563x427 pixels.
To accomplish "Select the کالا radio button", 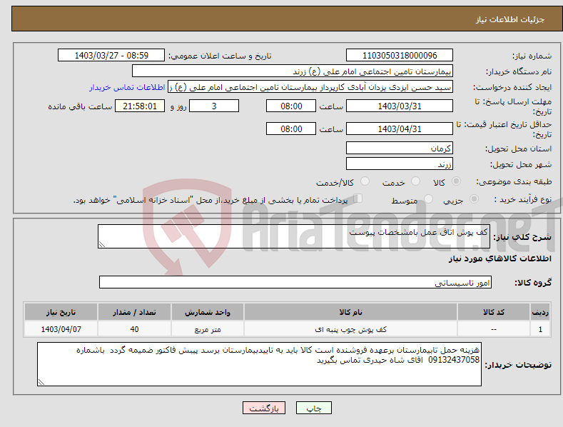I will pyautogui.click(x=457, y=181).
